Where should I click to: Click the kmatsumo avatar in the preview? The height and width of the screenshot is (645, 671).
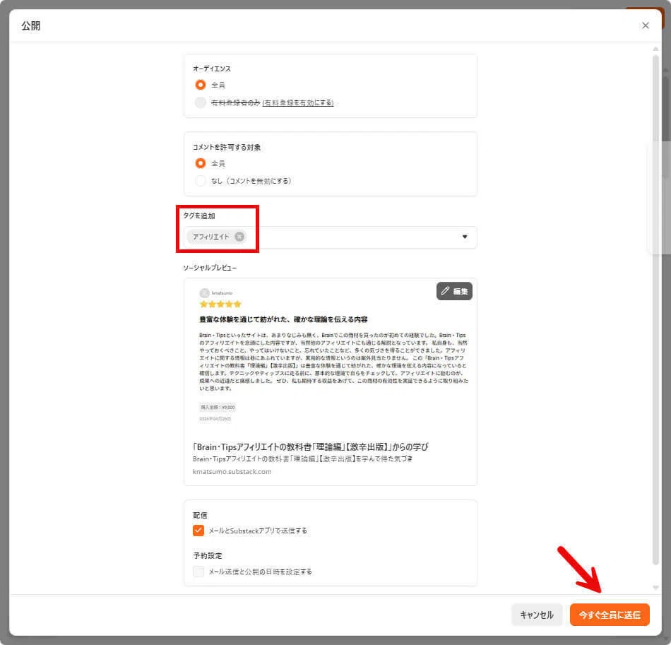pyautogui.click(x=204, y=292)
